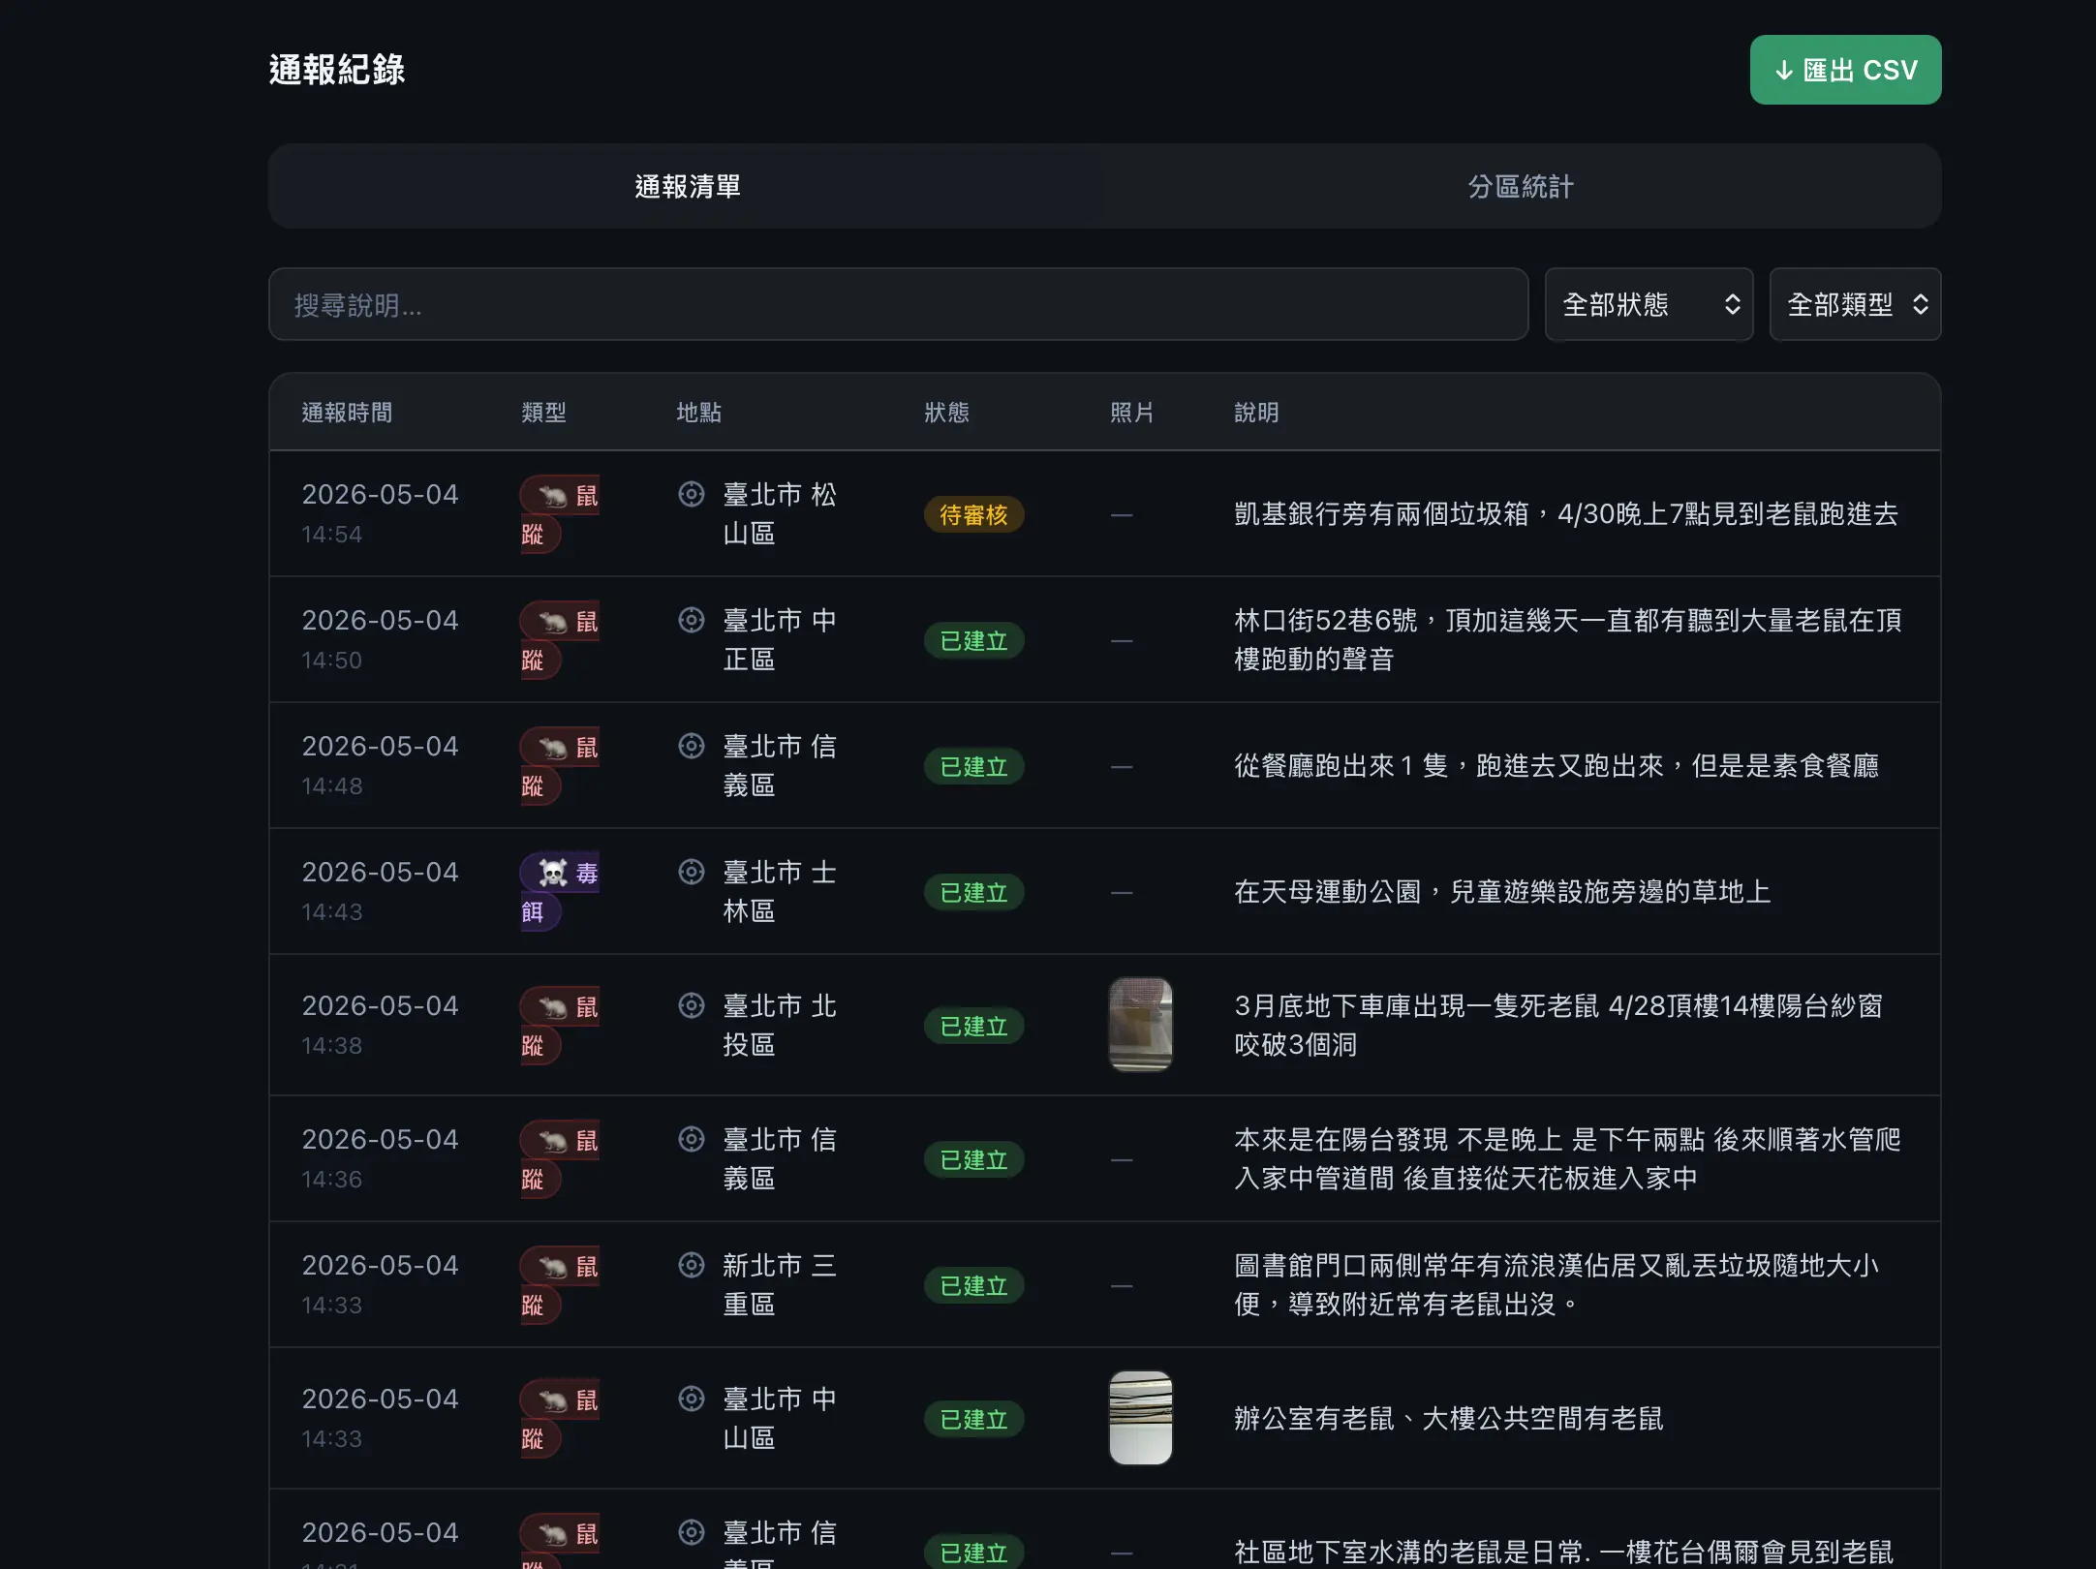Click the description starting 本來是在陽台發現
The height and width of the screenshot is (1569, 2096).
tap(1568, 1158)
